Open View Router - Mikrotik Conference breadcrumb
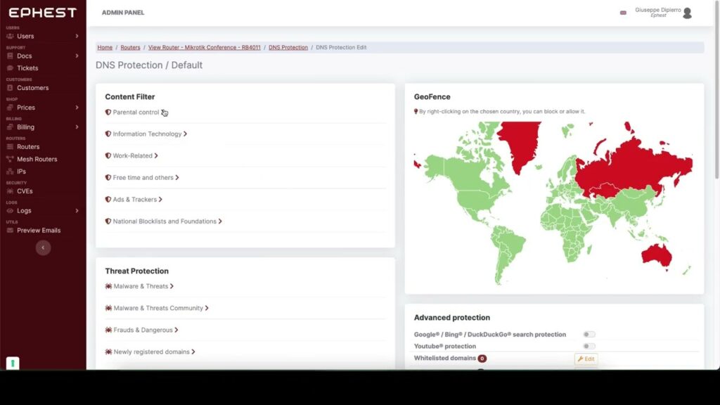This screenshot has height=405, width=720. click(205, 47)
